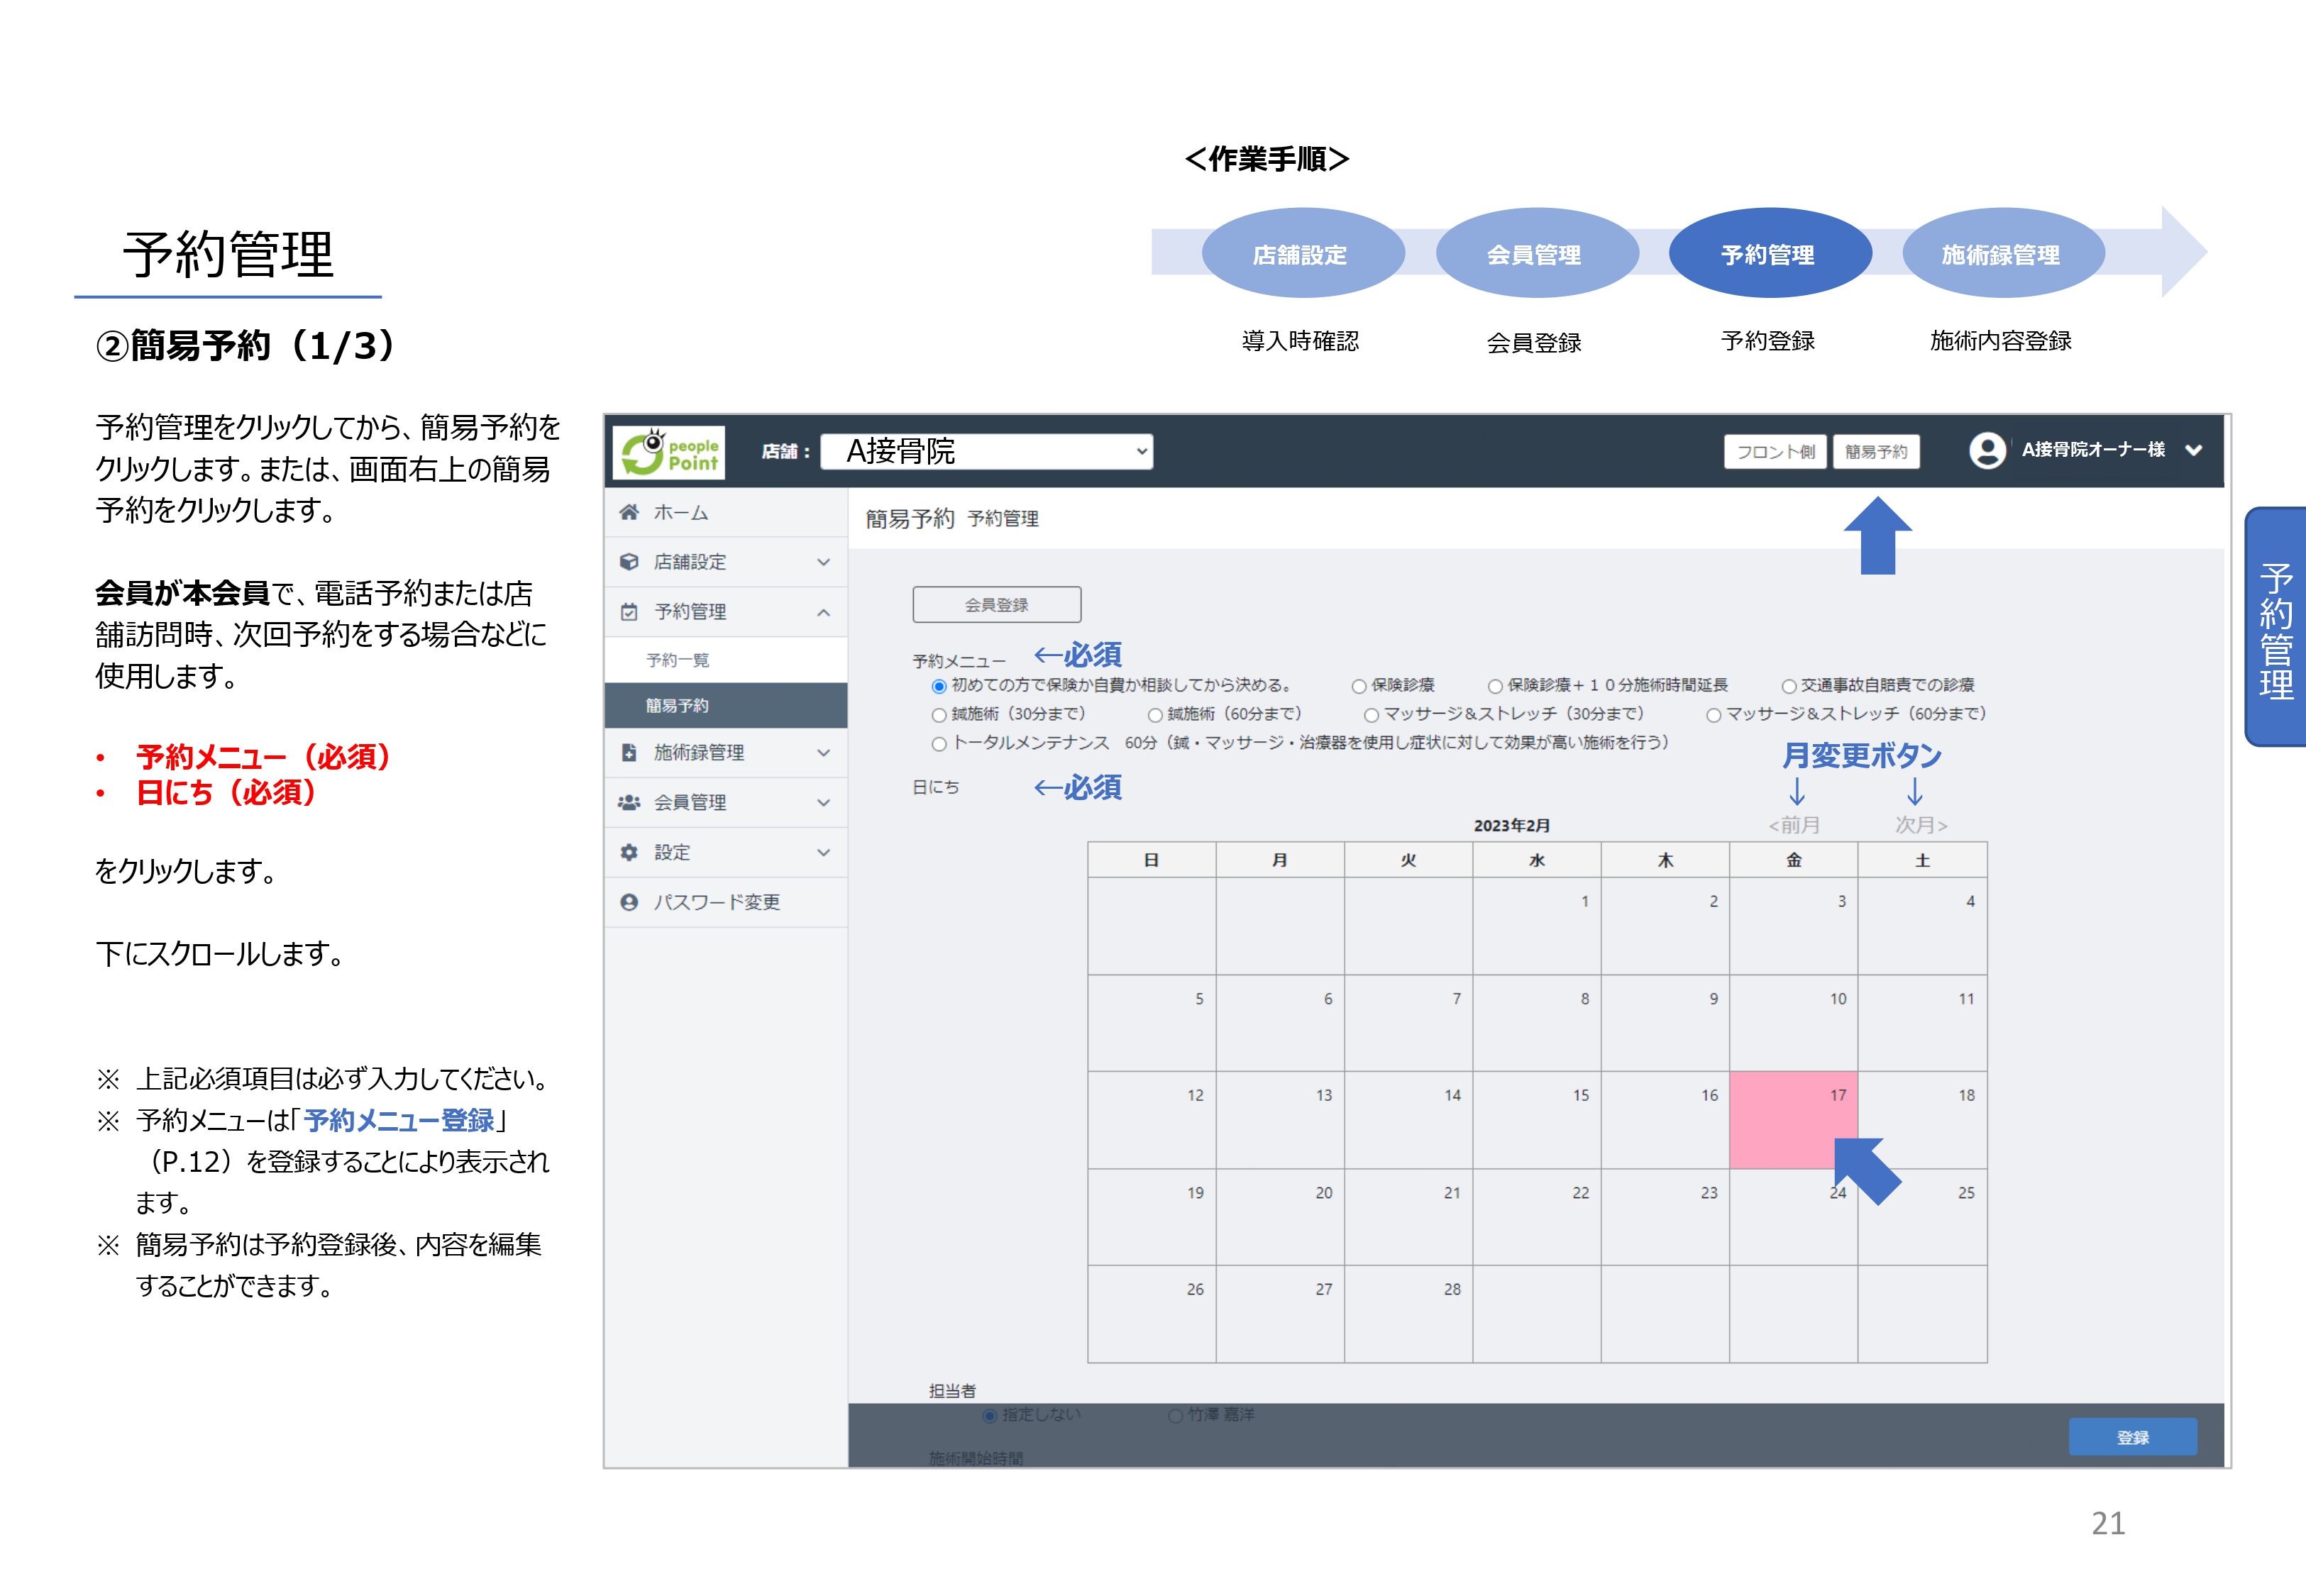The height and width of the screenshot is (1596, 2306).
Task: Select the 保険診療 radio option
Action: click(1359, 686)
